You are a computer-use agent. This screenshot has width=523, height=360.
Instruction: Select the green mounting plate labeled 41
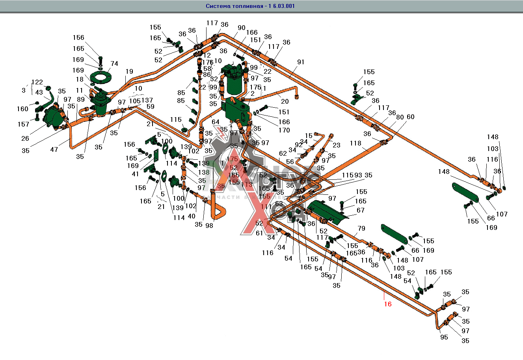pos(155,155)
